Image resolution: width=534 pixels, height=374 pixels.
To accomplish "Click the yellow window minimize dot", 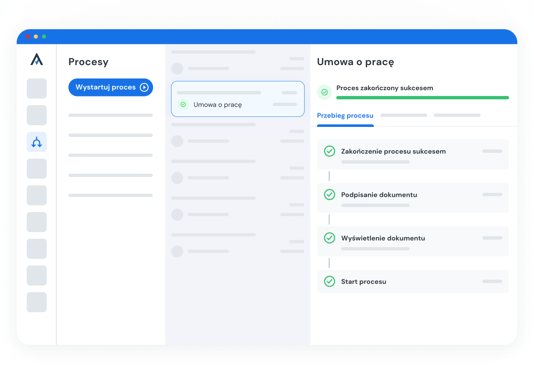I will (x=36, y=37).
